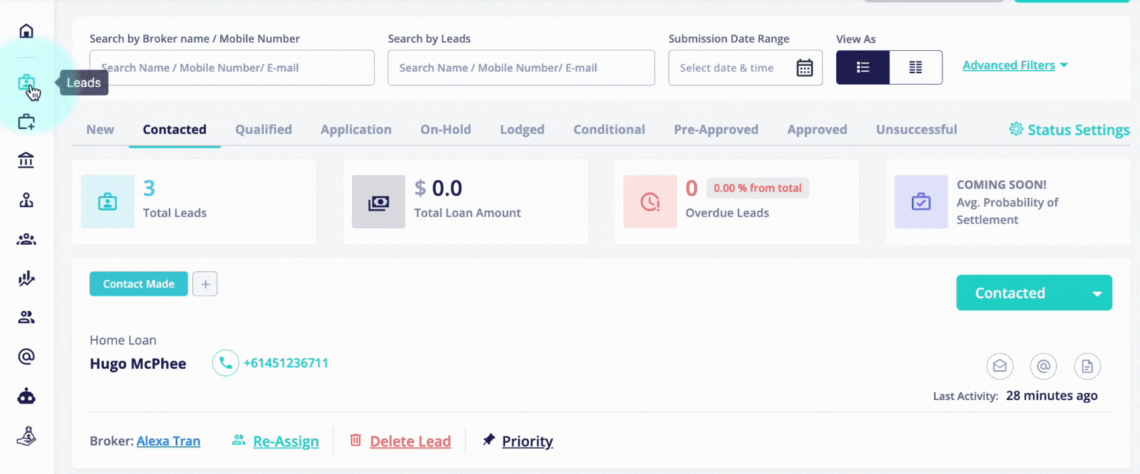Open the email icon on Hugo McPhee's lead
Viewport: 1140px width, 474px height.
[1000, 366]
